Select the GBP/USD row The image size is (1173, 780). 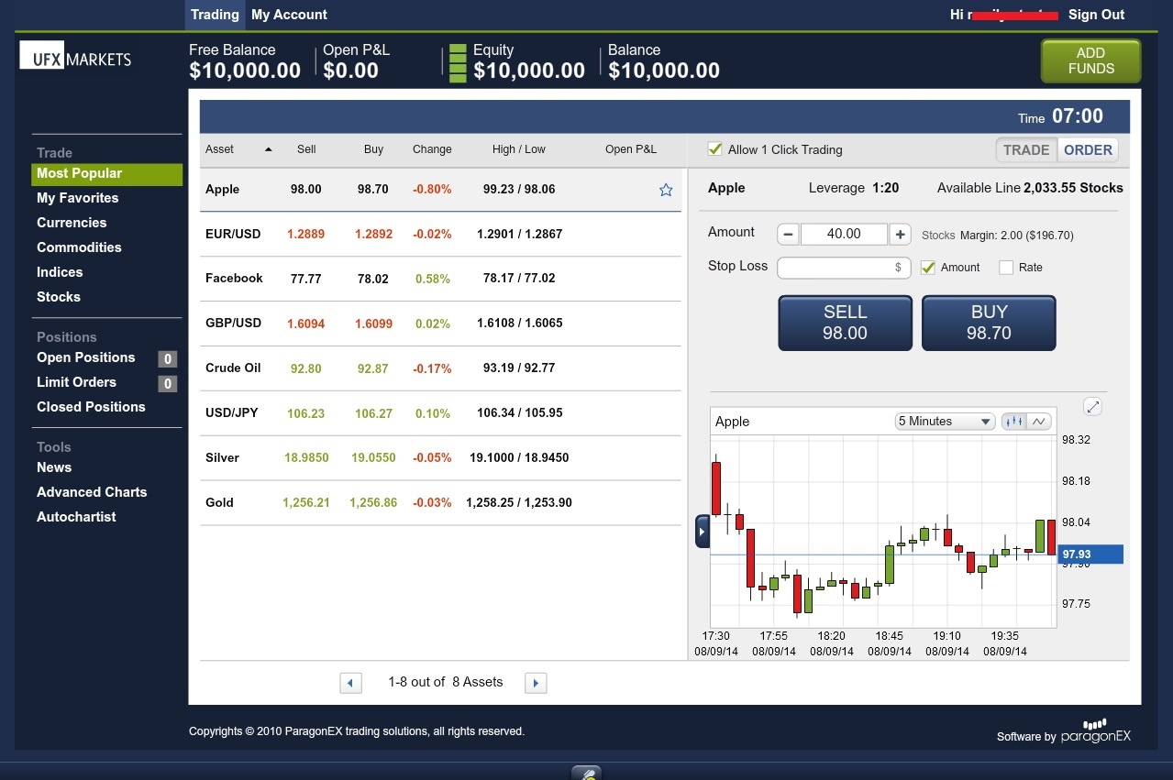[440, 324]
